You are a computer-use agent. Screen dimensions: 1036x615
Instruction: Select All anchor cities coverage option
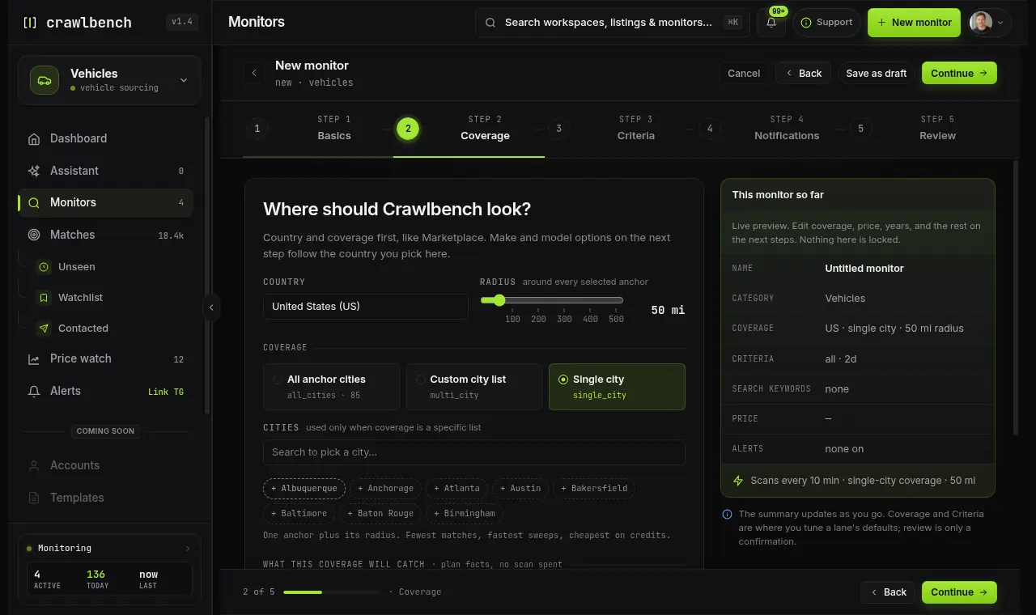pos(332,387)
